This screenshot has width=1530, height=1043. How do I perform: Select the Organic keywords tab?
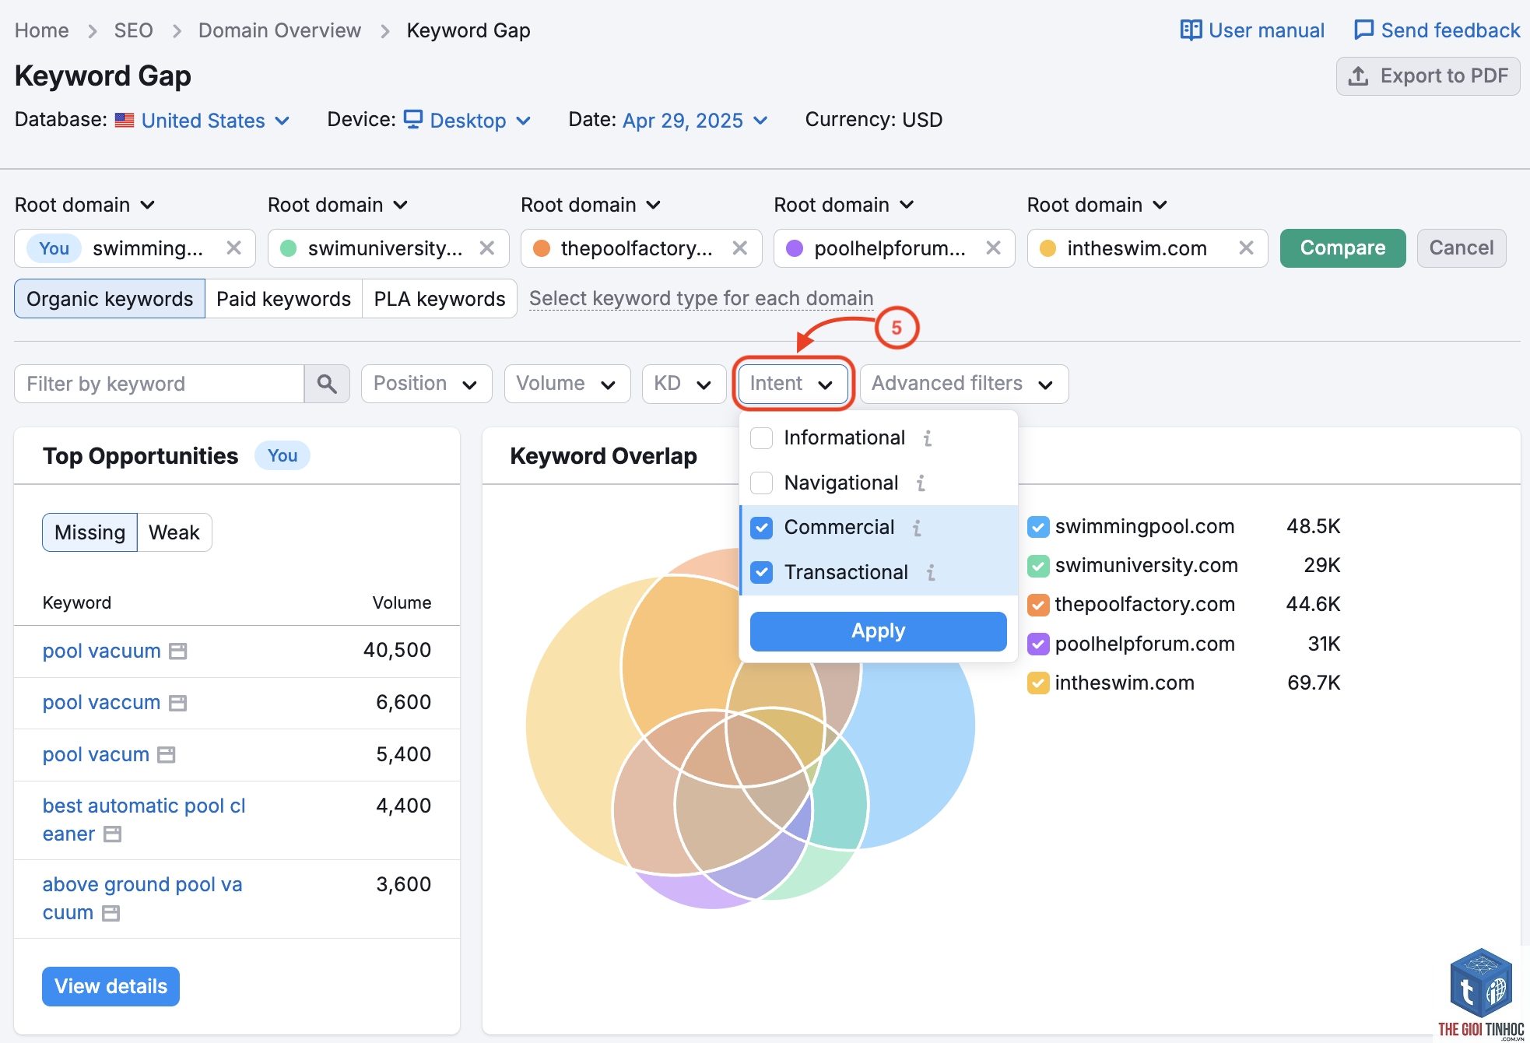(110, 299)
